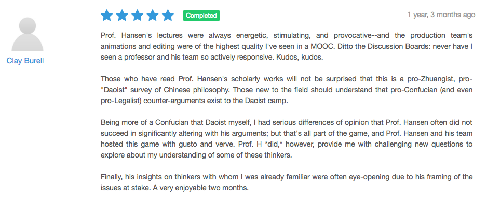The image size is (487, 200).
Task: Select the fifth blue rating star
Action: (x=168, y=15)
